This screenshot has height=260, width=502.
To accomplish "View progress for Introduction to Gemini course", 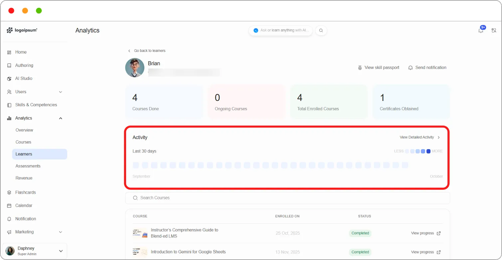I will 426,252.
